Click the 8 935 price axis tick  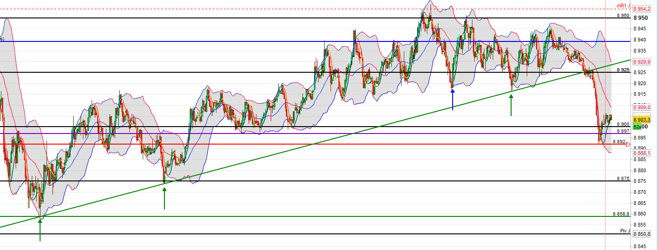click(x=641, y=51)
